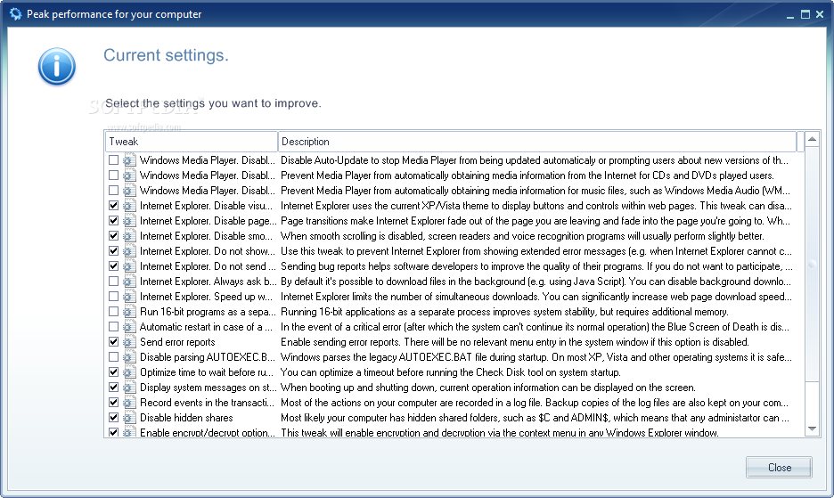Viewport: 834px width, 498px height.
Task: Click gear icon beside 'Disable hidden shares'
Action: (128, 418)
